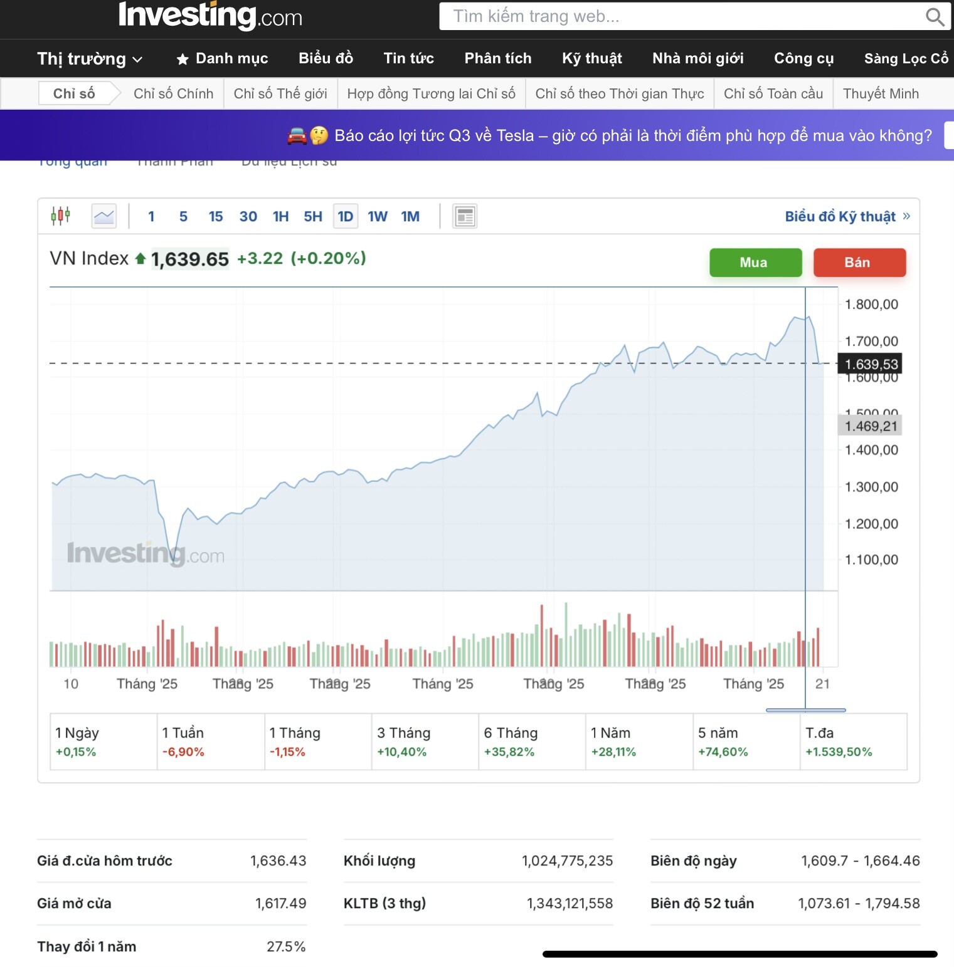Viewport: 954px width, 967px height.
Task: Select the 5H interval
Action: [313, 217]
